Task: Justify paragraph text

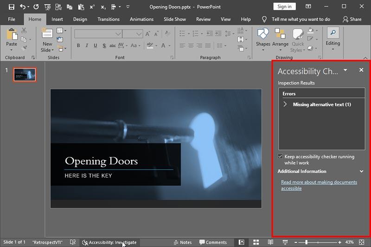Action: coord(208,45)
